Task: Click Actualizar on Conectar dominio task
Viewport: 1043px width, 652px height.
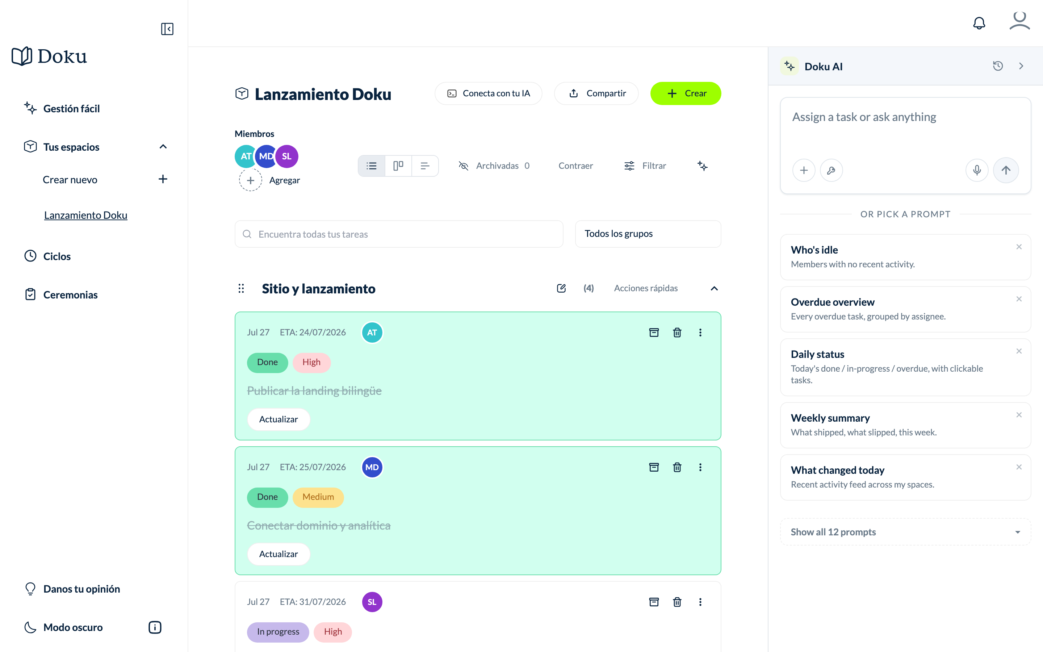Action: tap(278, 554)
